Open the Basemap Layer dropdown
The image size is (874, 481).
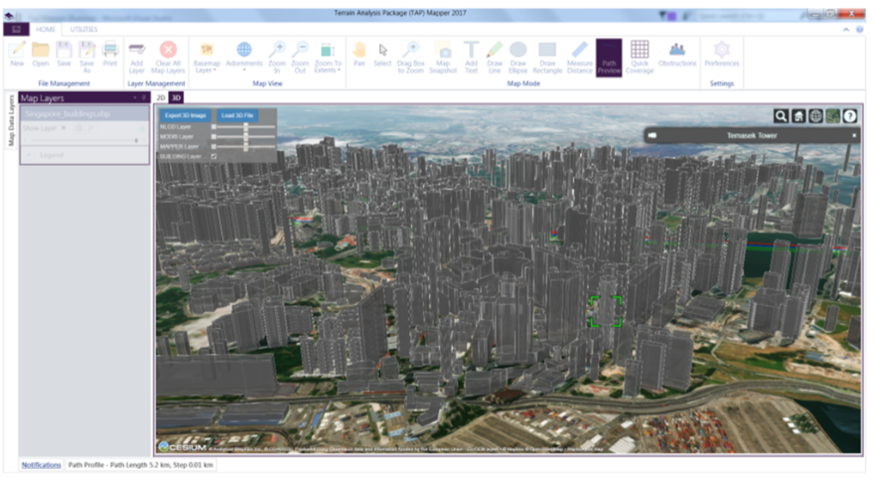click(206, 56)
